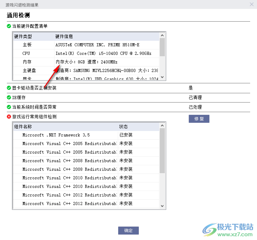This screenshot has height=240, width=257.
Task: Click the 已清理 result text
Action: 195,97
